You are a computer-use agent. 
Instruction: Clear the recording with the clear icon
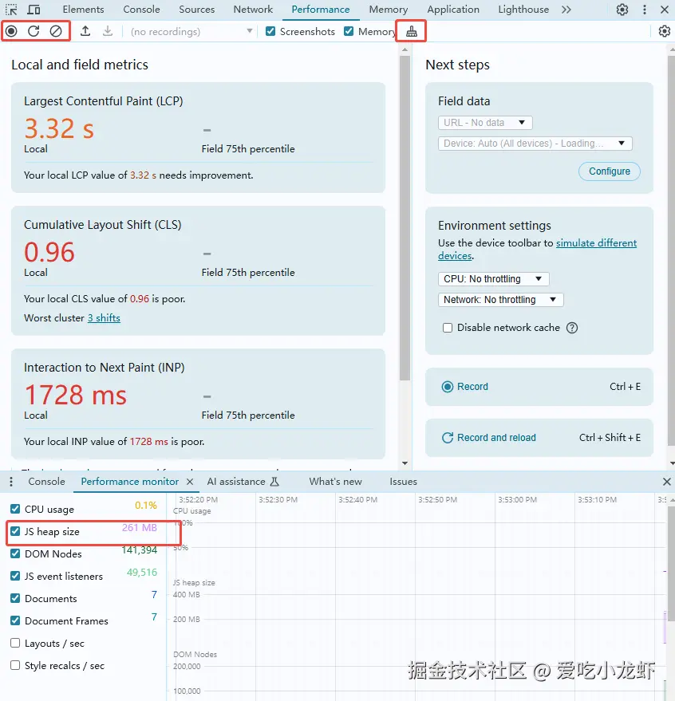pyautogui.click(x=56, y=31)
